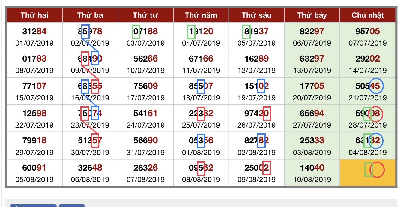Click result 56690 dated 31/07/2019
This screenshot has width=400, height=207.
[145, 140]
